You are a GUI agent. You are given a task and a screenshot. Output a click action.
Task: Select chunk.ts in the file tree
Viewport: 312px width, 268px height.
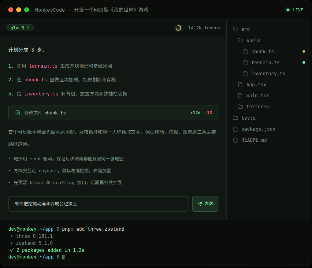pos(262,51)
